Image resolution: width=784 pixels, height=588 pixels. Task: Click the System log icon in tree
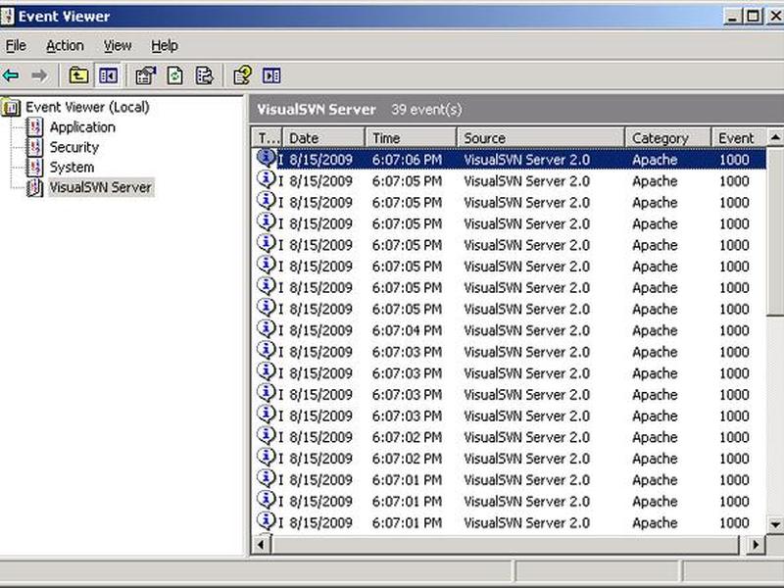(34, 167)
